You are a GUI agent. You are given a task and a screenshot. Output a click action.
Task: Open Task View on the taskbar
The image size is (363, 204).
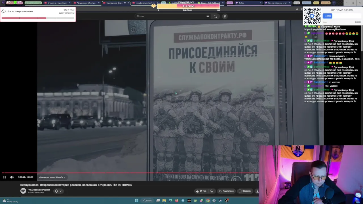[x=158, y=201]
